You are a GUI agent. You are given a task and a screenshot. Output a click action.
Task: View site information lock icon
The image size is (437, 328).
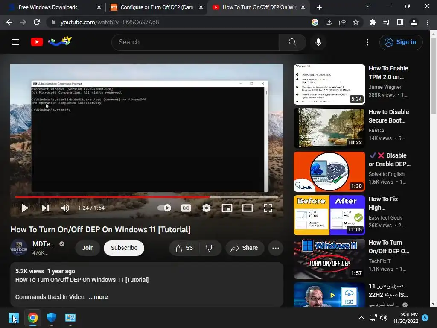(x=53, y=22)
